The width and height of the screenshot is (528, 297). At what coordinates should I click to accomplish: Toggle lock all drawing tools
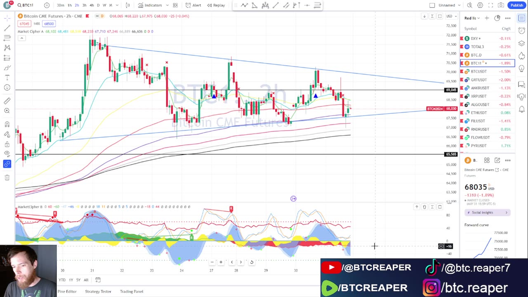(7, 144)
